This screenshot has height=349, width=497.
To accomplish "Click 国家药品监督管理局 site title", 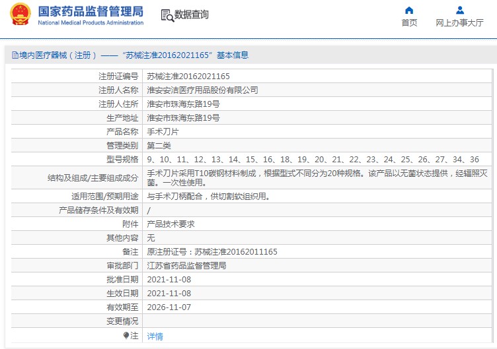I will click(x=91, y=11).
